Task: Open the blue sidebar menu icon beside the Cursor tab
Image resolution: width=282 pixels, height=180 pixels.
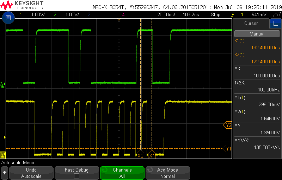Action: tap(276, 23)
